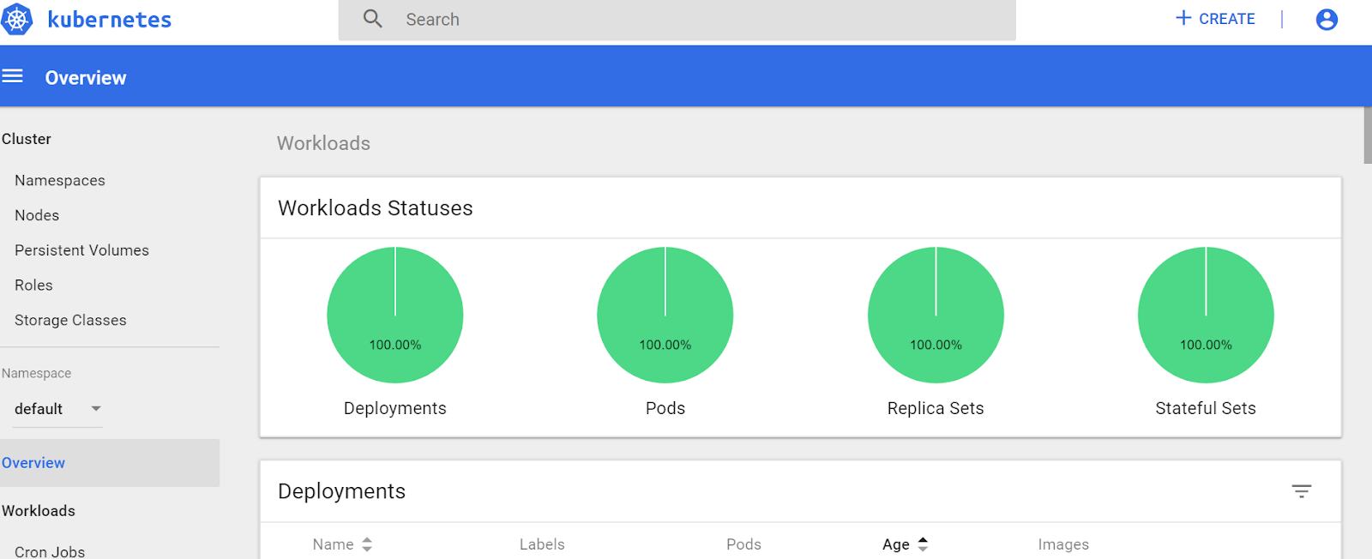The height and width of the screenshot is (559, 1372).
Task: Click the Kubernetes helm logo icon
Action: (x=17, y=19)
